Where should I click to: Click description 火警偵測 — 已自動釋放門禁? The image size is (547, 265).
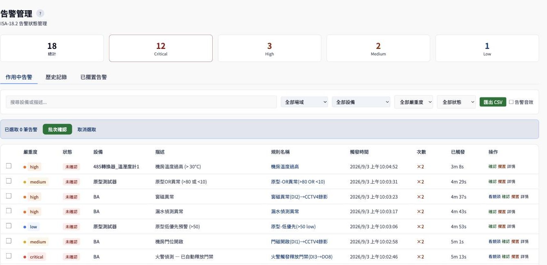(x=184, y=257)
